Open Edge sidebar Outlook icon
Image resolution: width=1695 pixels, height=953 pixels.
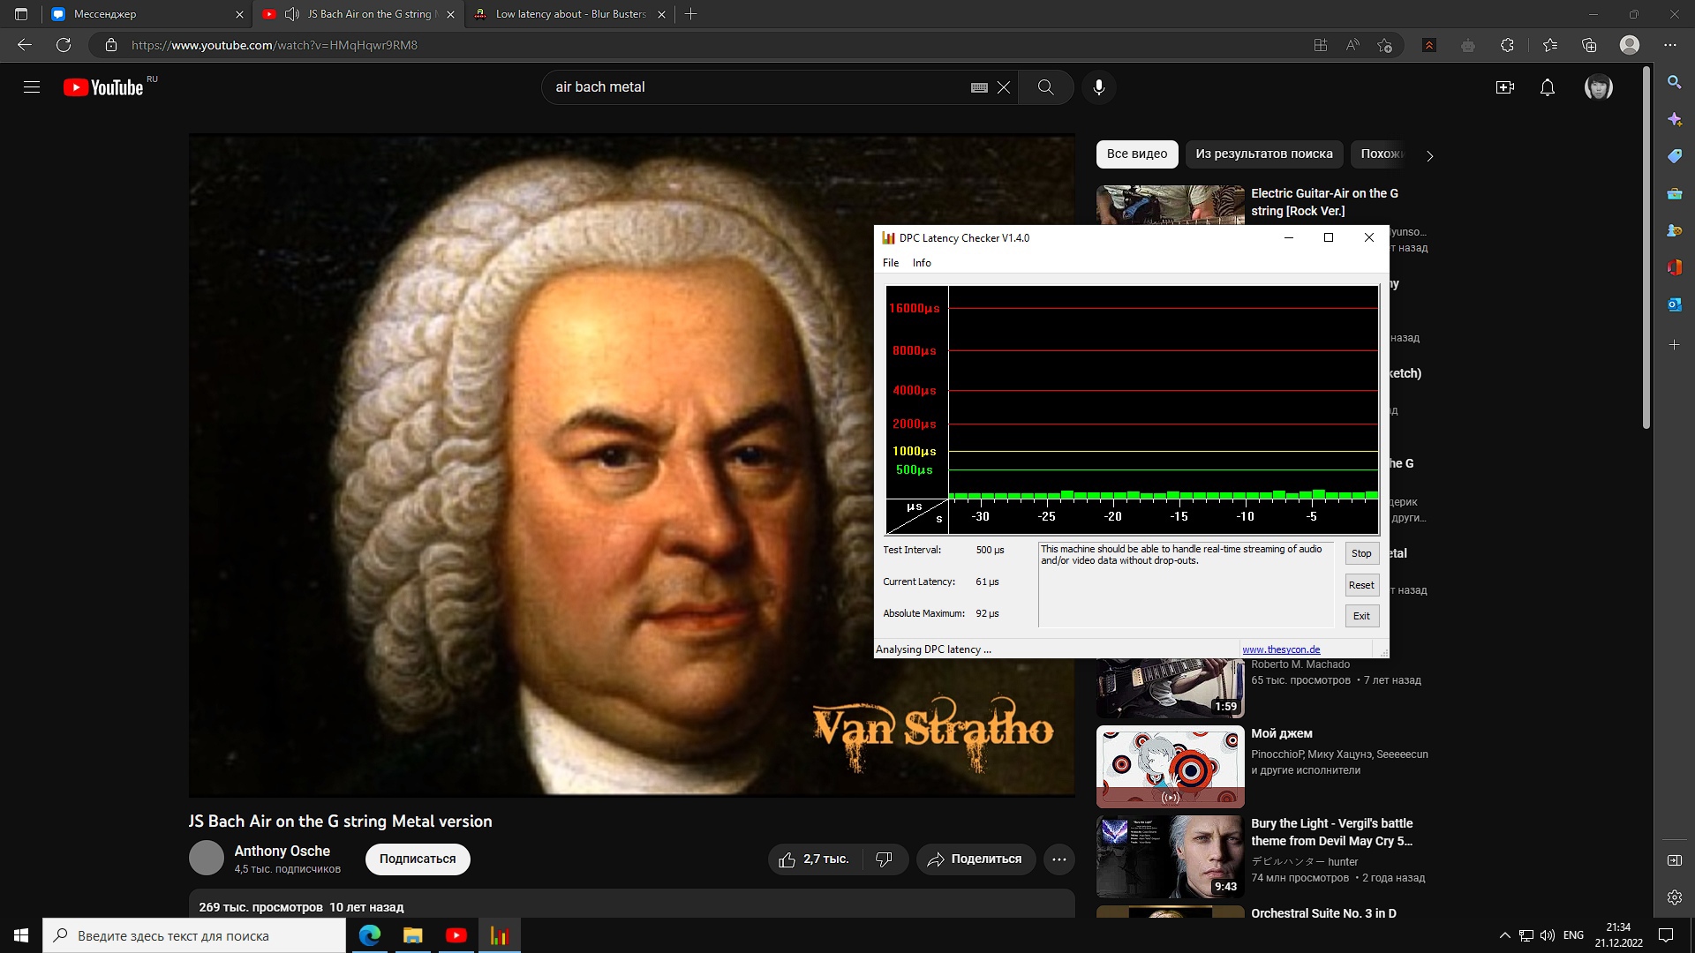click(1674, 304)
